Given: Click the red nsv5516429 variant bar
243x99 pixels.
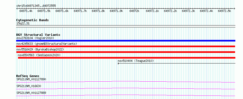Looking at the screenshot, I should click(126, 52).
